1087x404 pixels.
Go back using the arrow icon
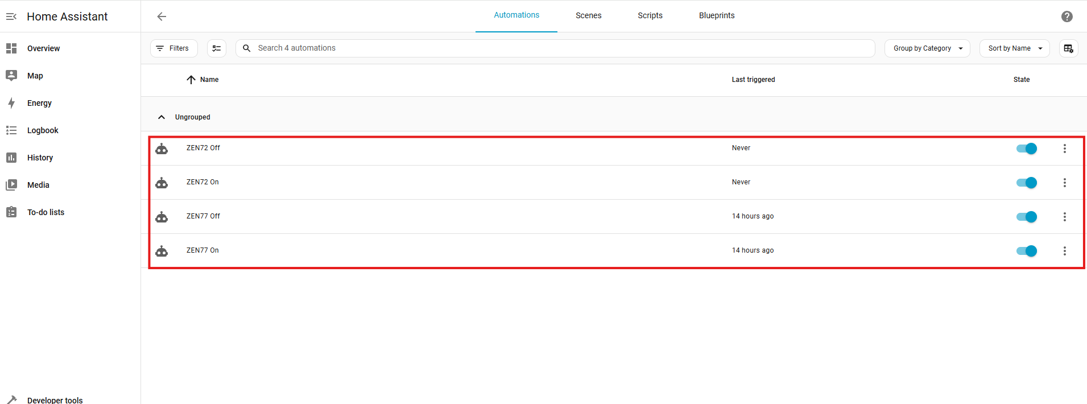162,17
